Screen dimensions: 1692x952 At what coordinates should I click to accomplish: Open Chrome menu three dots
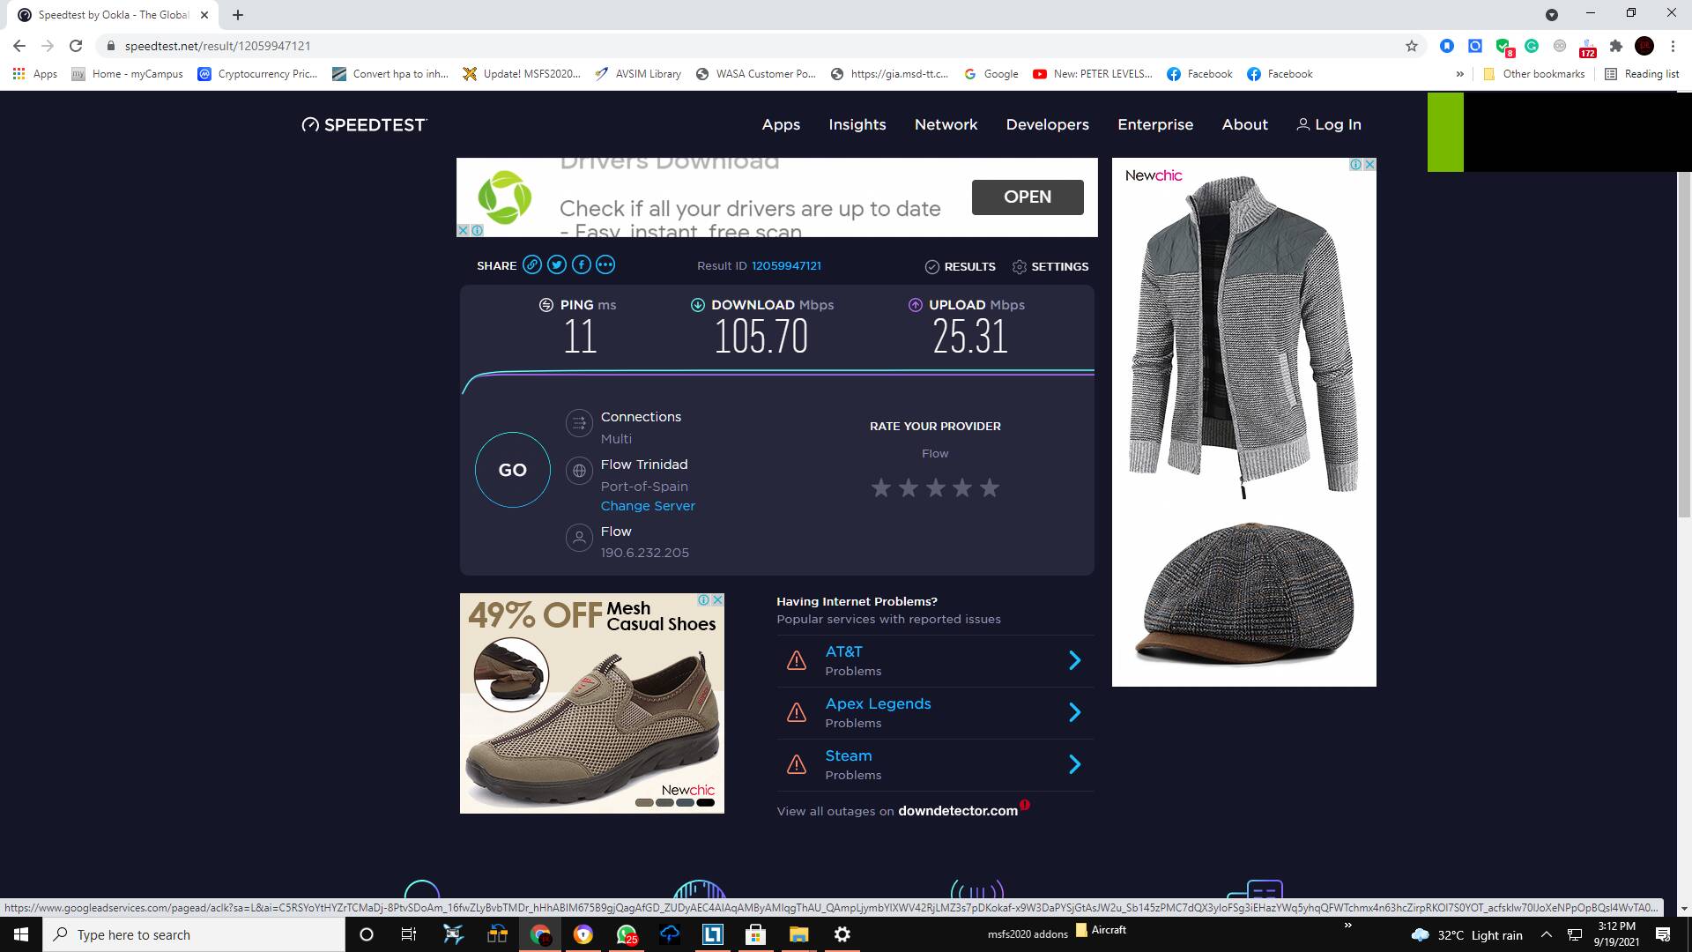point(1673,46)
